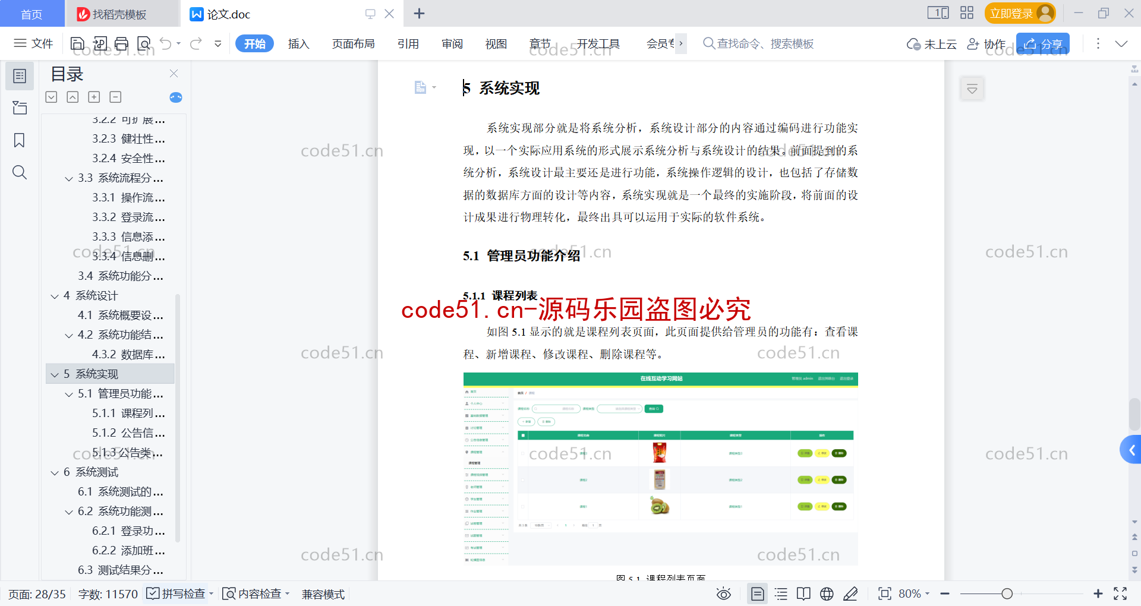Collapse the 5.1 管理员功能 outline node
This screenshot has height=606, width=1141.
(69, 394)
